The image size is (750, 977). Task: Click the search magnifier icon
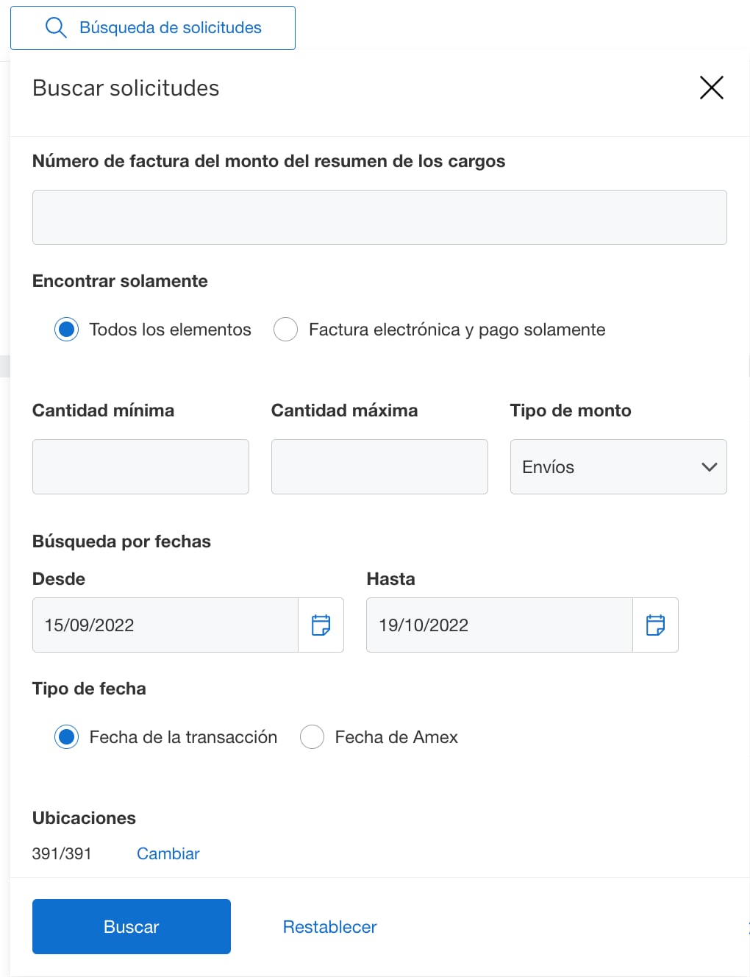tap(56, 27)
